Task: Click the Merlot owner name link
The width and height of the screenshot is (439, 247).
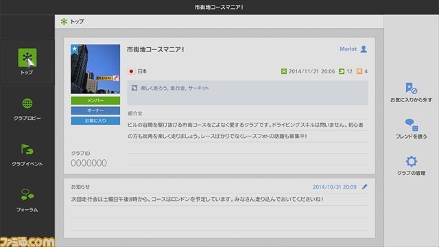Action: pos(348,49)
